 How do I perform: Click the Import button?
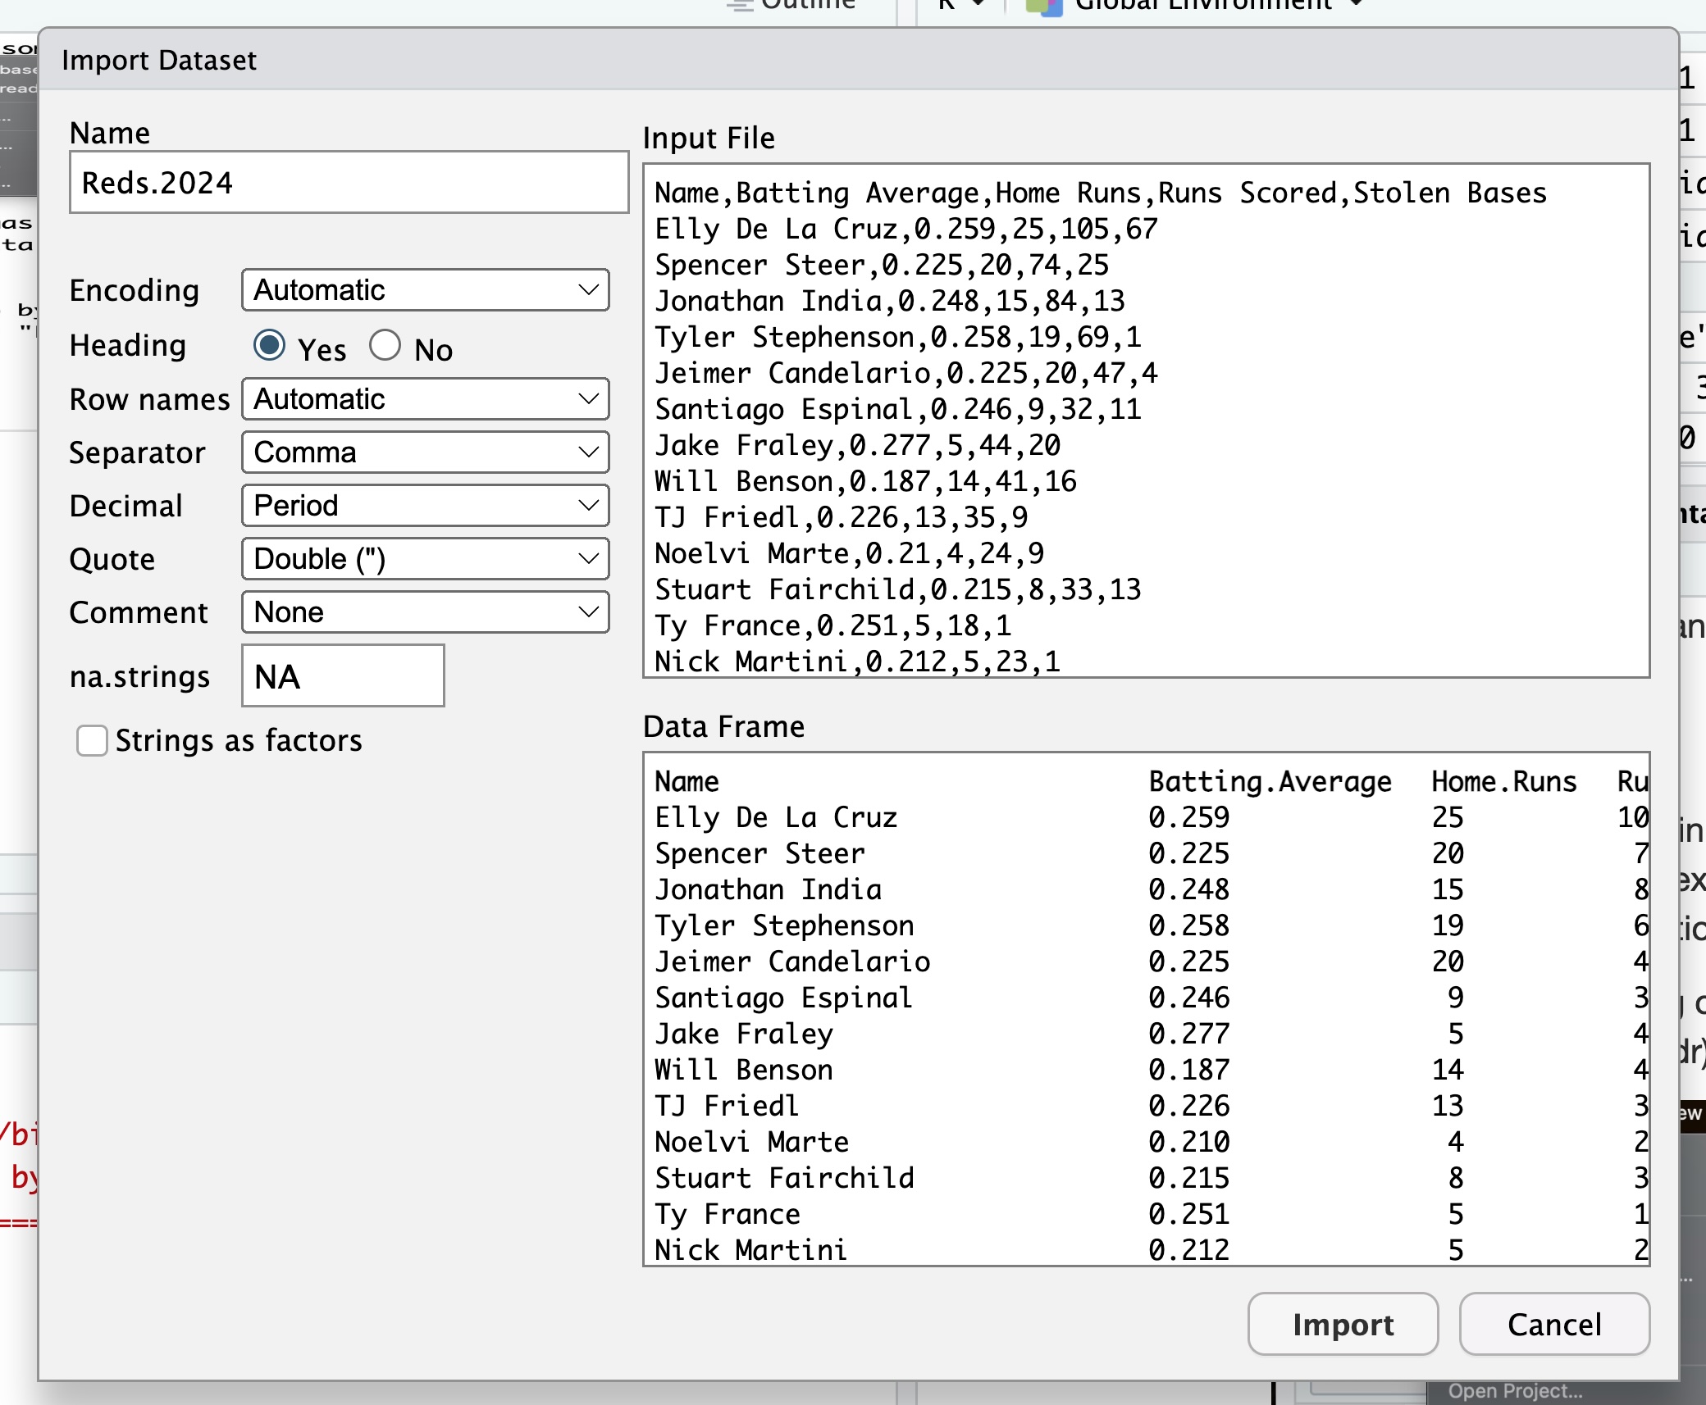1342,1324
